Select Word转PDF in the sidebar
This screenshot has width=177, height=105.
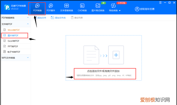[16, 30]
